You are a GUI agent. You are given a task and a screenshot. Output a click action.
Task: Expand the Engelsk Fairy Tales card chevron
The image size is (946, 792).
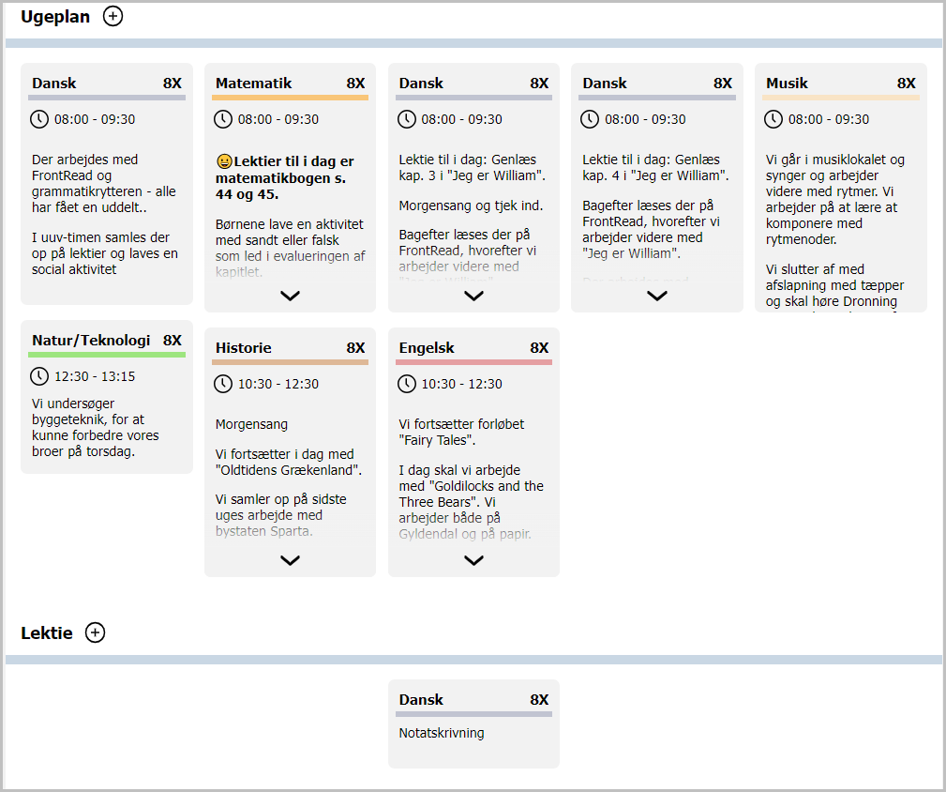473,560
